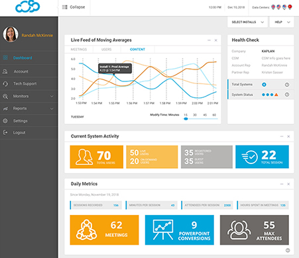Click the Minutes Per Session 43 metric
299x258 pixels.
(152, 205)
